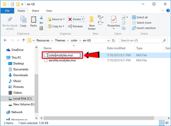The height and width of the screenshot is (126, 171).
Task: Click the Forward navigation arrow
Action: (12, 40)
